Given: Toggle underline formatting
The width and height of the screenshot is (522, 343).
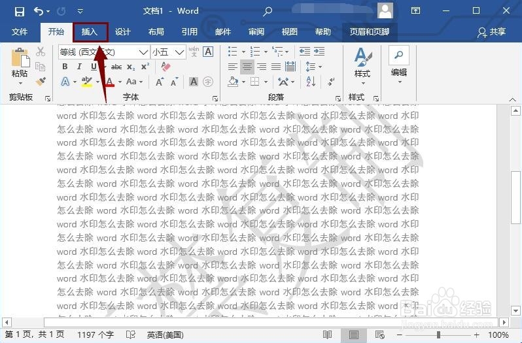Looking at the screenshot, I should 94,67.
